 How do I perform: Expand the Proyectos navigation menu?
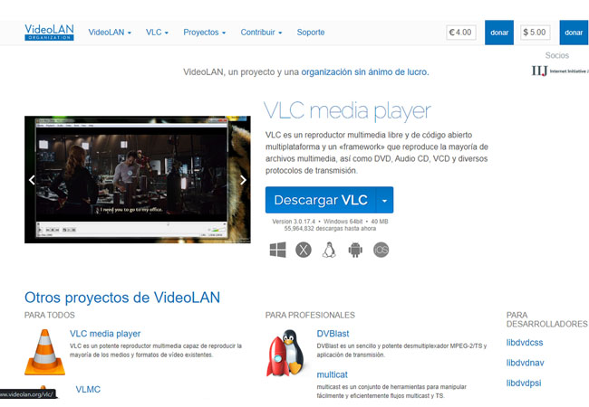coord(205,33)
